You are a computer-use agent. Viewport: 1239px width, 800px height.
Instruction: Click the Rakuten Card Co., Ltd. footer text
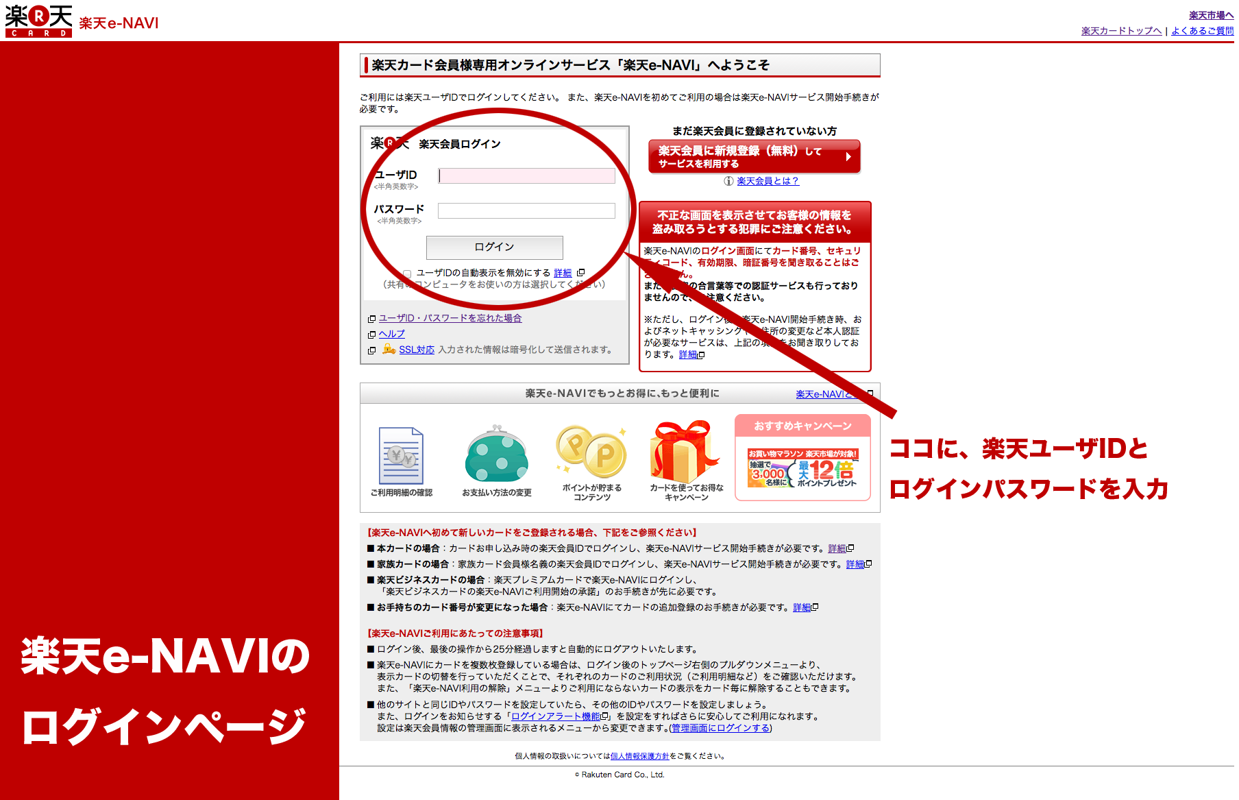pos(619,775)
